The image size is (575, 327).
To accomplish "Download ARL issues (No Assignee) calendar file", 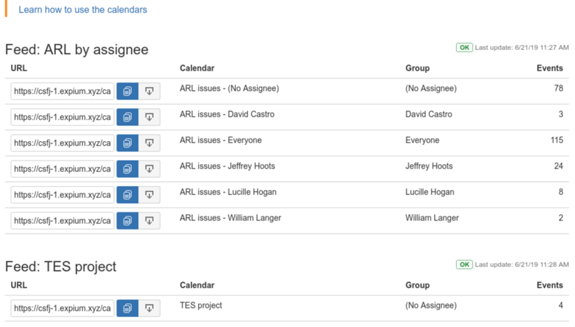I will click(x=149, y=91).
